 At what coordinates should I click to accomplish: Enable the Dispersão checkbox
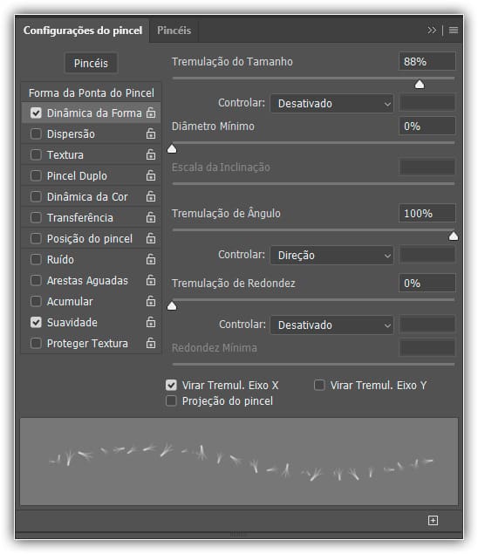[x=36, y=133]
